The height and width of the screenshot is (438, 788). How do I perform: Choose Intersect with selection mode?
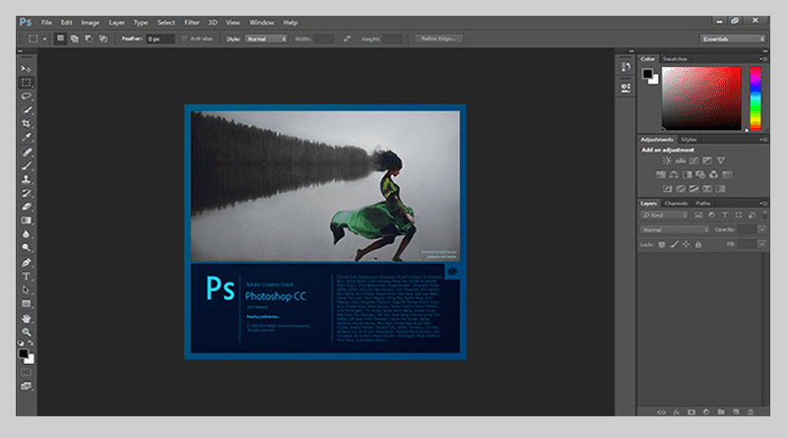(103, 38)
